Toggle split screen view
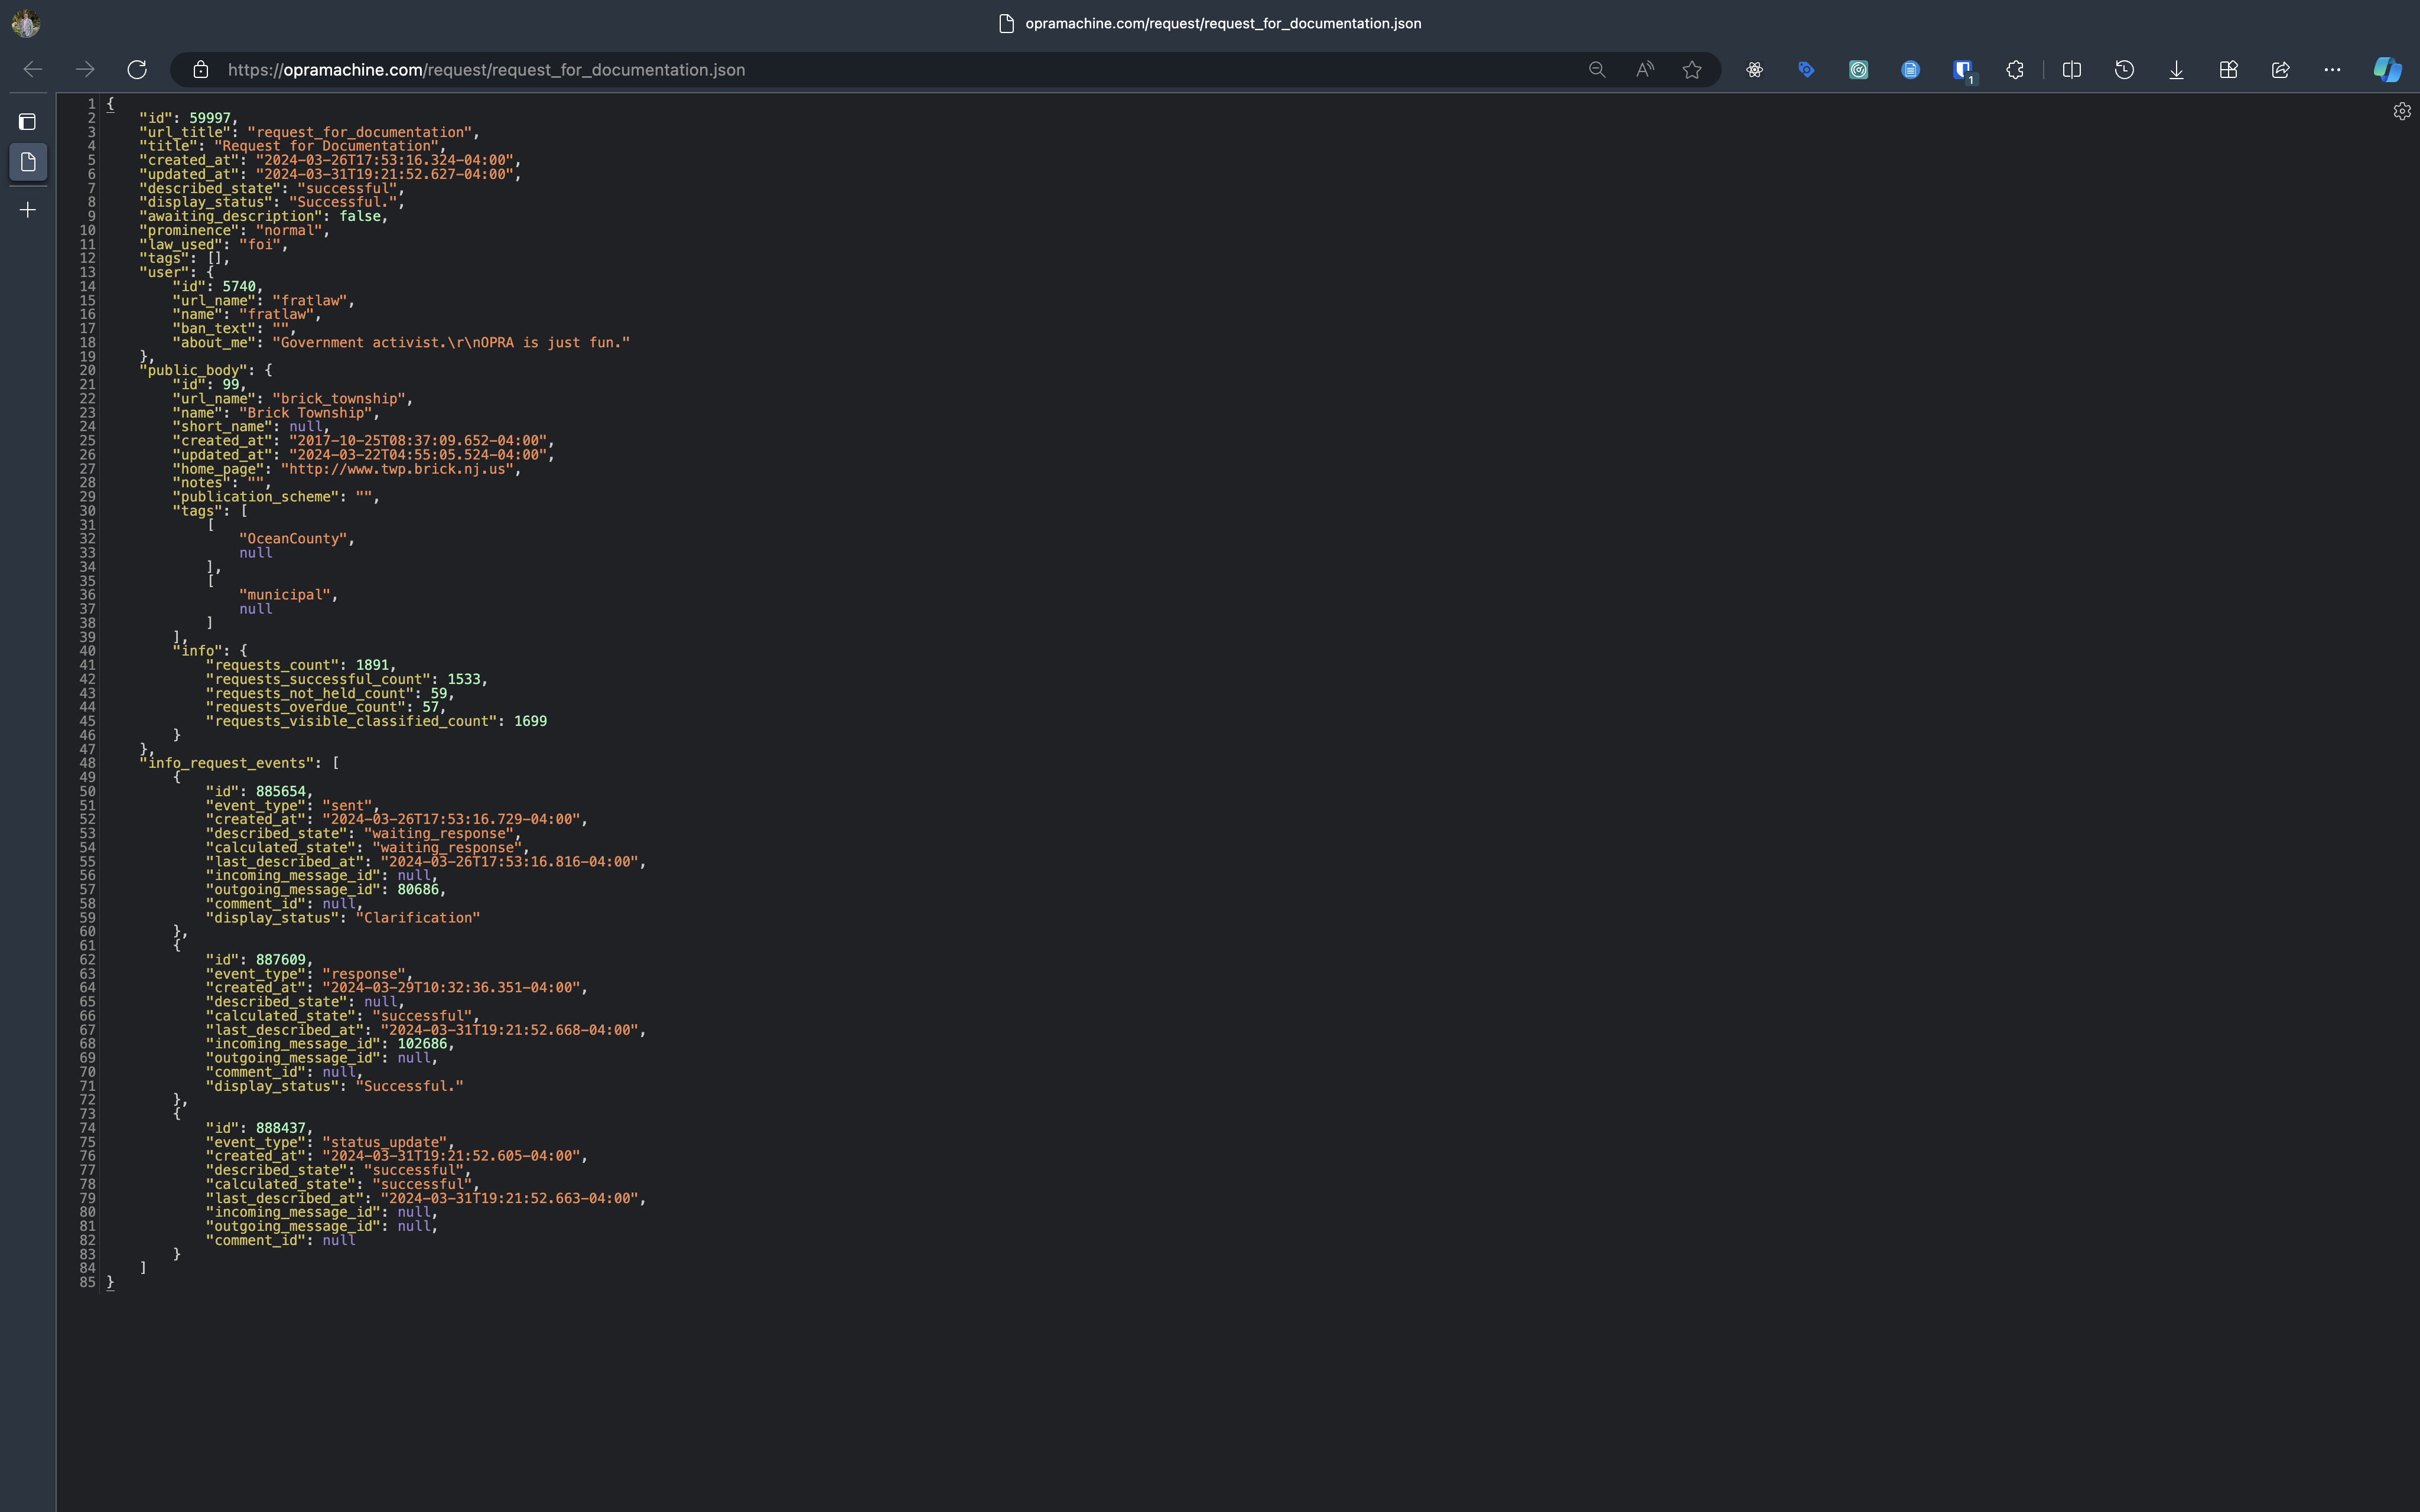This screenshot has height=1512, width=2420. coord(2072,70)
